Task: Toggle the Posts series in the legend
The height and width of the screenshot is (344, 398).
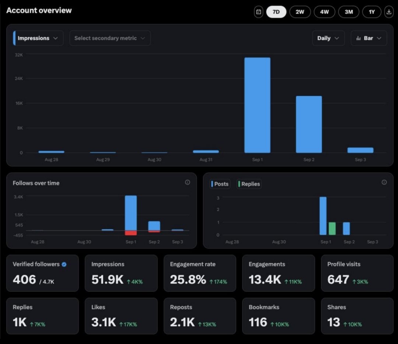Action: click(219, 184)
